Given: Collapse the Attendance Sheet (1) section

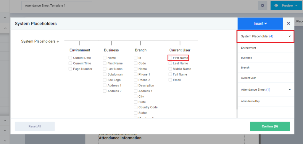Looking at the screenshot, I should tap(290, 89).
